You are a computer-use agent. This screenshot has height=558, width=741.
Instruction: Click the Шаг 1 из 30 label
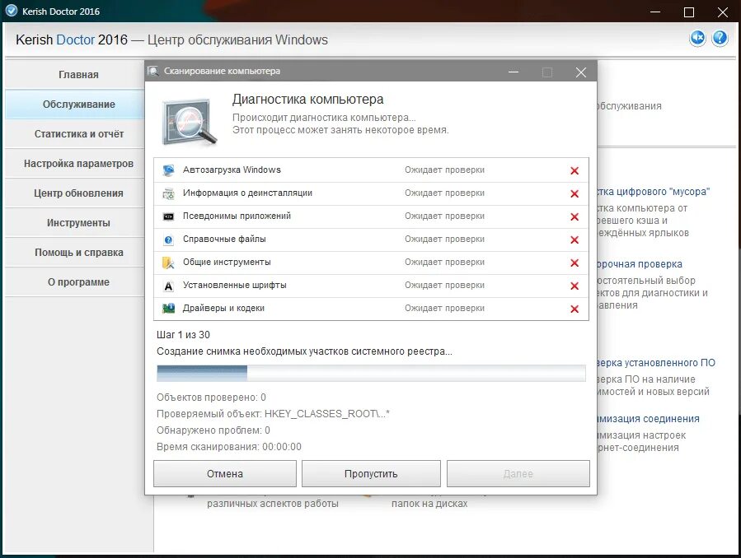[183, 335]
